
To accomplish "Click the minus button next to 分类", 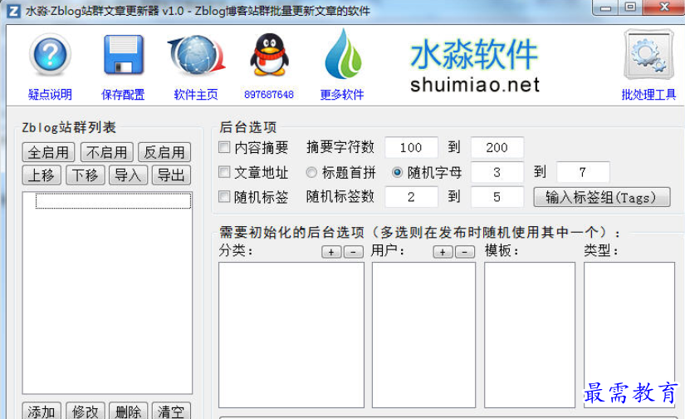I will pyautogui.click(x=354, y=252).
